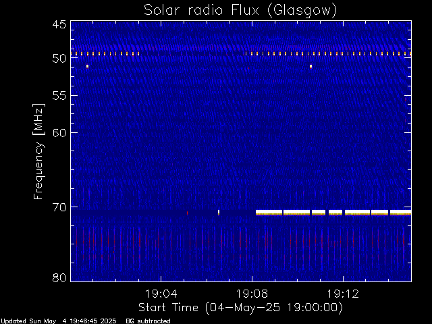Click the tiny red dot in the band below 70 MHz

pyautogui.click(x=188, y=213)
